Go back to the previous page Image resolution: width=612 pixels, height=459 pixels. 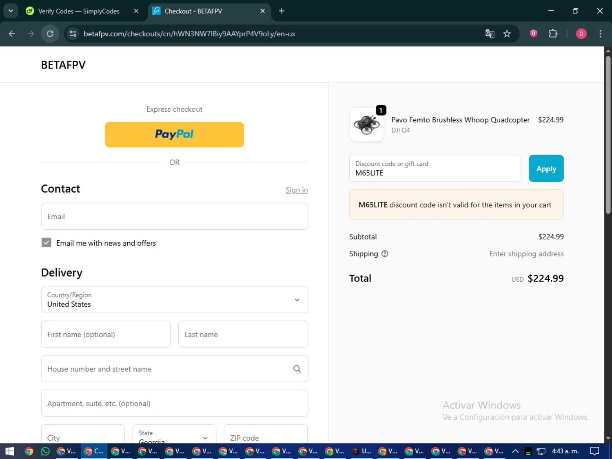pyautogui.click(x=12, y=34)
